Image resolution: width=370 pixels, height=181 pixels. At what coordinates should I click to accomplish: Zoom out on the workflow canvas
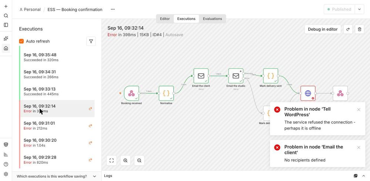[x=139, y=161]
